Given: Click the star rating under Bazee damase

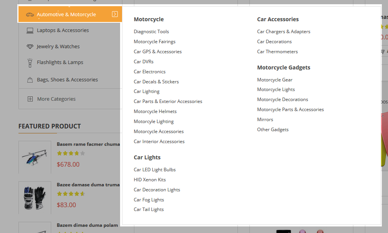Looking at the screenshot, I should [71, 194].
